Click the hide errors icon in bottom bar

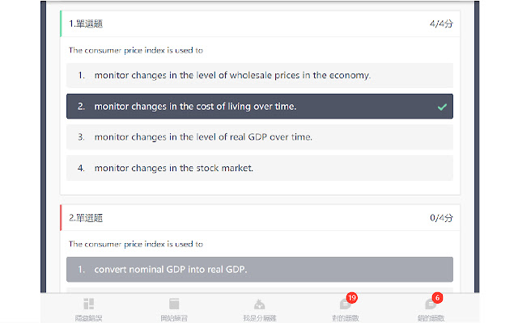pyautogui.click(x=88, y=304)
